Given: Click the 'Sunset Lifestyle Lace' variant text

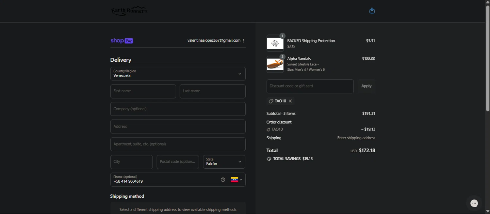Looking at the screenshot, I should click(x=303, y=65).
